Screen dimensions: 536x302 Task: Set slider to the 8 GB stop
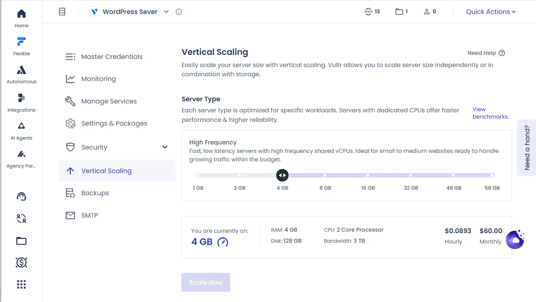pos(325,175)
